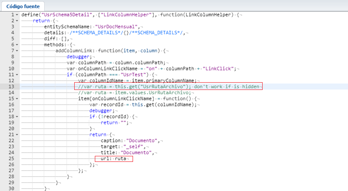
Task: Click the "LinkClick" string on line 10
Action: click(x=218, y=69)
